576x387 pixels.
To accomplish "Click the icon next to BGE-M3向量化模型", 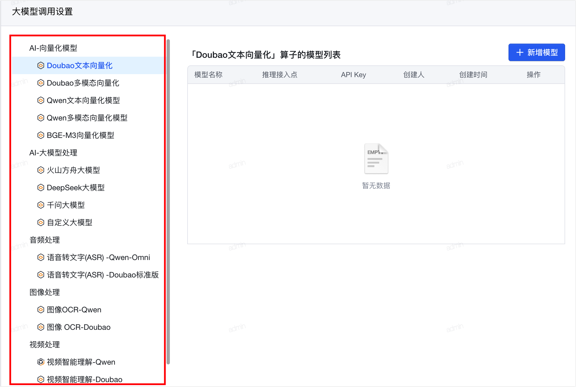I will point(41,135).
